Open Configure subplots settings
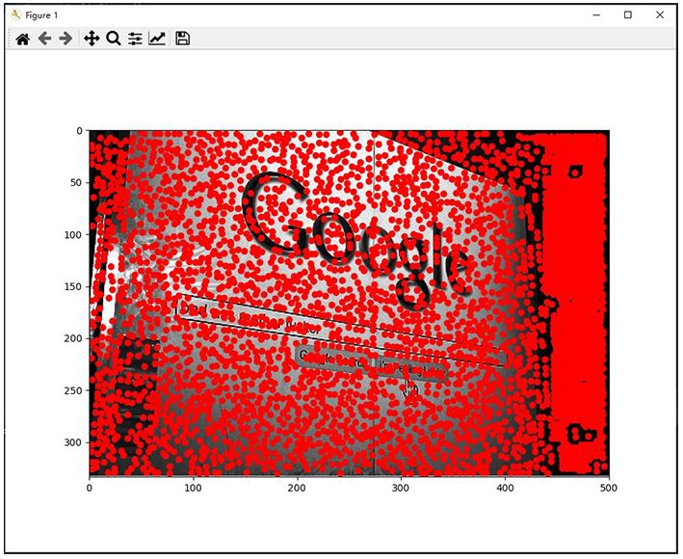683x559 pixels. click(x=135, y=39)
